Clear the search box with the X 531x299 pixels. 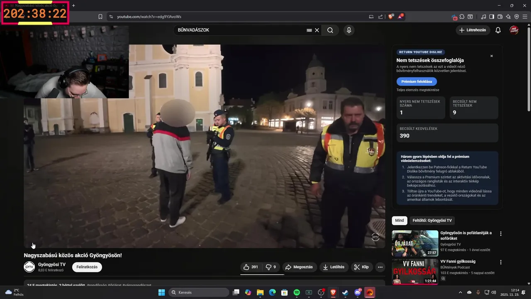pyautogui.click(x=317, y=30)
